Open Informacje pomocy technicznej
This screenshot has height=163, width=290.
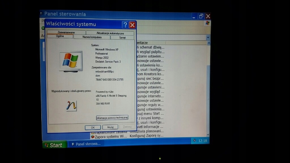[112, 118]
